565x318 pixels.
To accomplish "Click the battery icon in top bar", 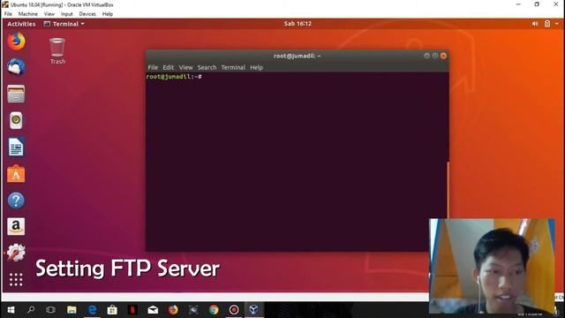I will [x=547, y=24].
